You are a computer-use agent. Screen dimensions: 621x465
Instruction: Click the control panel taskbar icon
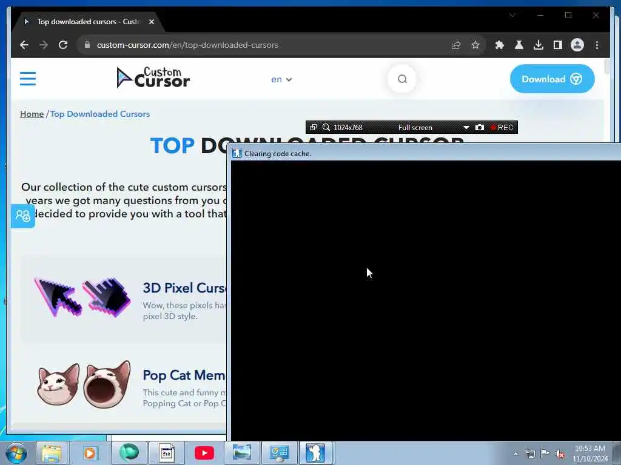click(279, 453)
